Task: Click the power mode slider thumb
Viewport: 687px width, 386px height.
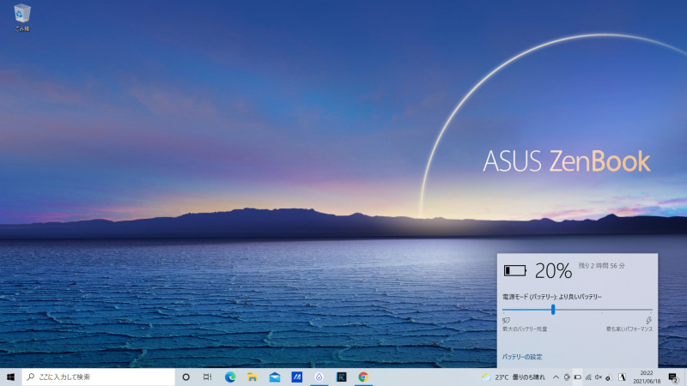Action: click(553, 310)
